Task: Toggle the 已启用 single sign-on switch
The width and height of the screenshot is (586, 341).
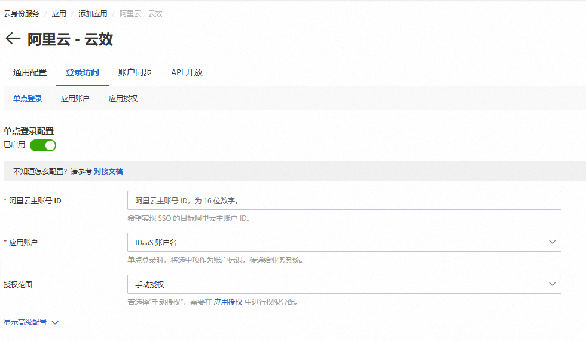Action: pos(43,145)
